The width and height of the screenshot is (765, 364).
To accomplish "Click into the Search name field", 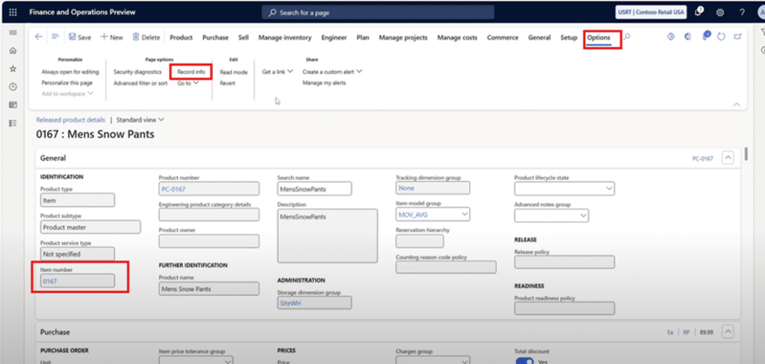I will tap(315, 188).
